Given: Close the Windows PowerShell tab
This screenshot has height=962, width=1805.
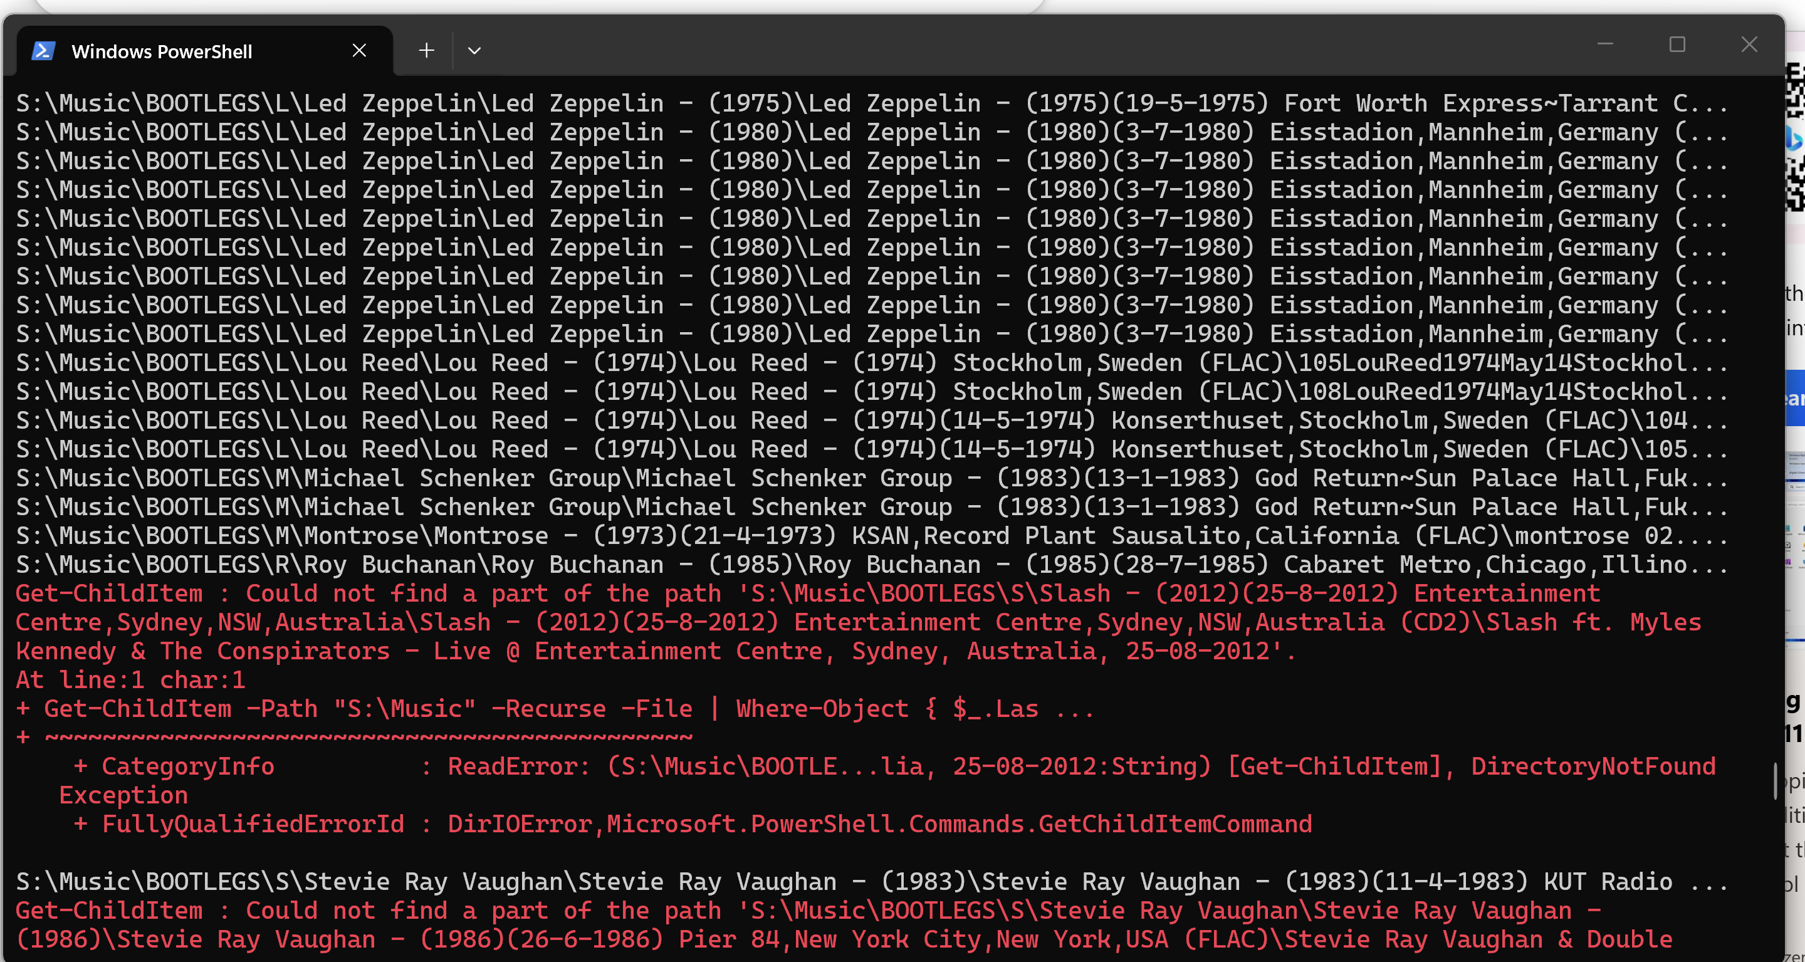Looking at the screenshot, I should tap(358, 50).
